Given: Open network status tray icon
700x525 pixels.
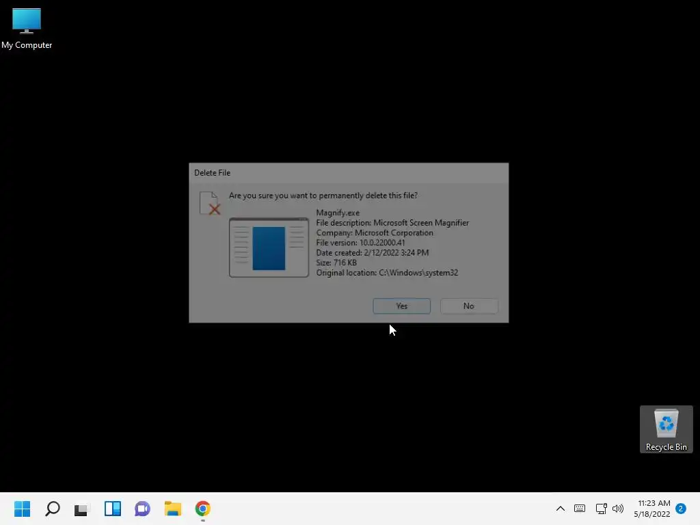Looking at the screenshot, I should (601, 509).
